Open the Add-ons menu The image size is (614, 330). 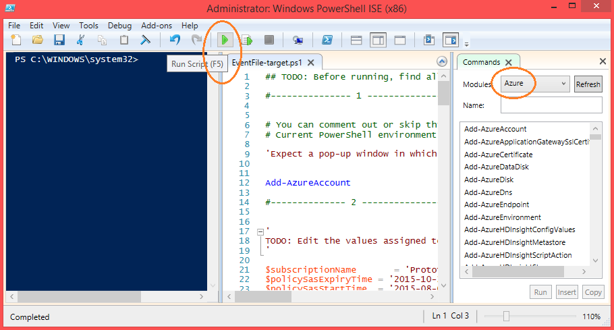(157, 26)
